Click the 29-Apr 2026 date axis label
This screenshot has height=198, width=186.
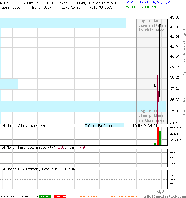pos(162,192)
